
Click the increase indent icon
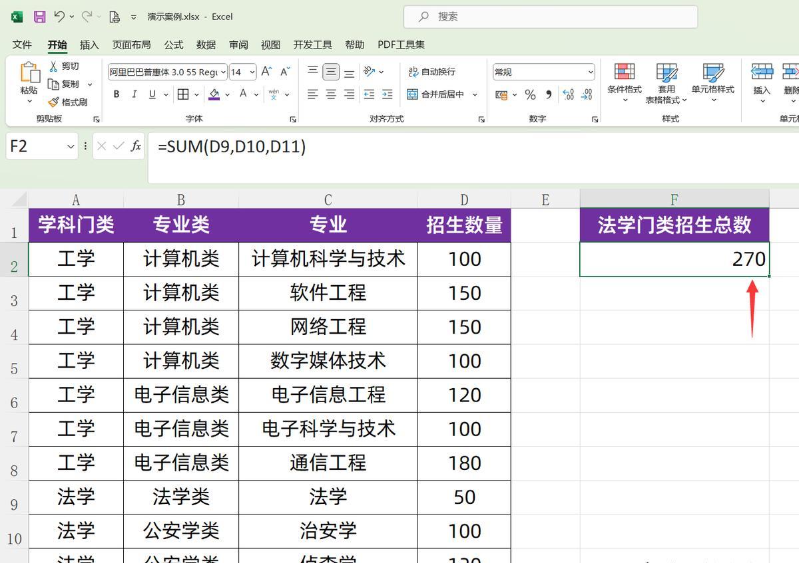coord(387,94)
